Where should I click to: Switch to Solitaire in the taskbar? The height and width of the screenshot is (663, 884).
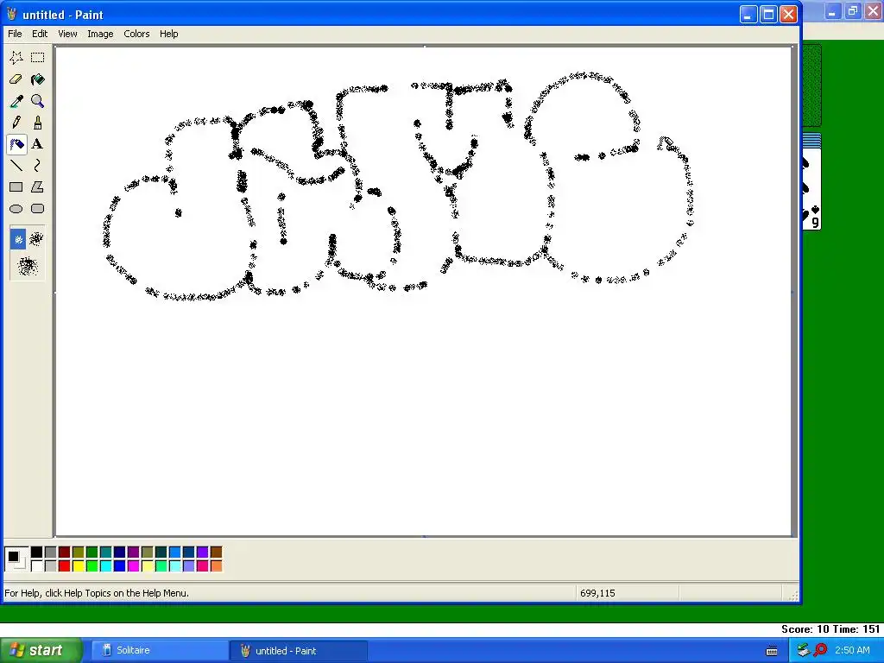tap(160, 651)
